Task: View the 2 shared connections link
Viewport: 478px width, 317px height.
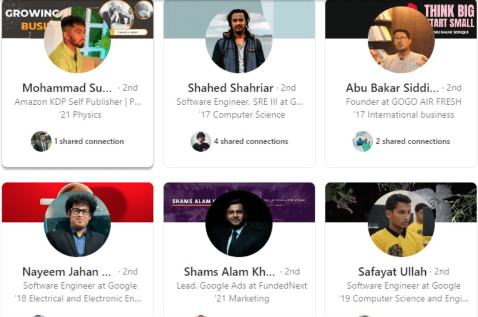Action: 413,141
